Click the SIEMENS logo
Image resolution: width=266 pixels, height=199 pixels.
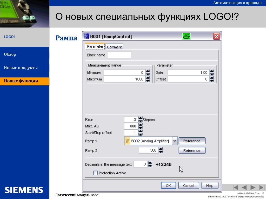[x=24, y=190]
